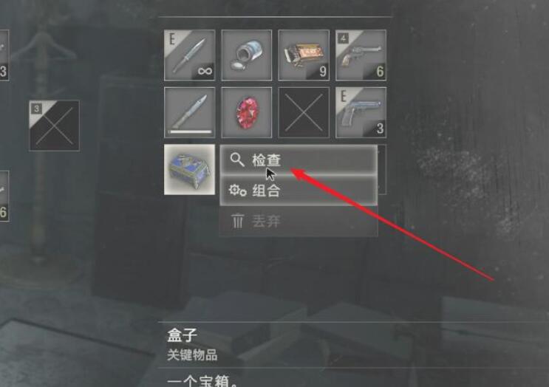Click the 盒子 item name heading
This screenshot has width=549, height=387.
click(x=182, y=335)
